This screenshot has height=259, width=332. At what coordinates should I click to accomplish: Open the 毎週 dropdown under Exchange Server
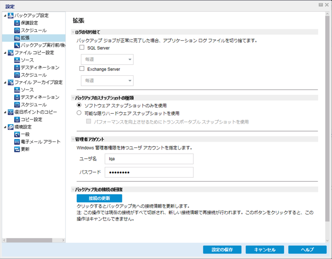pyautogui.click(x=107, y=81)
